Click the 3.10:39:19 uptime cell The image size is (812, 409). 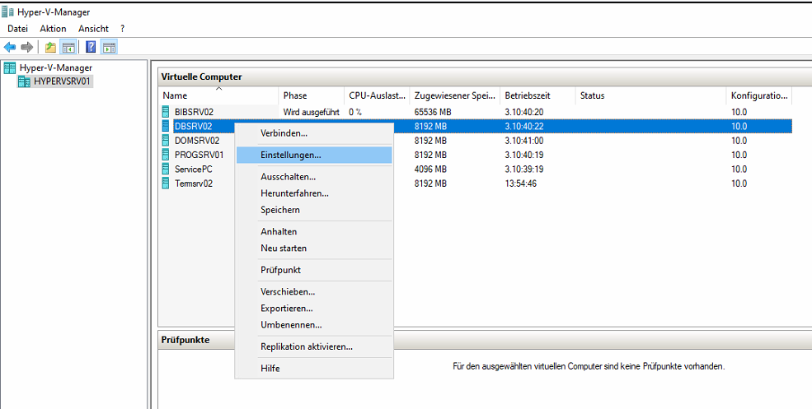[524, 169]
